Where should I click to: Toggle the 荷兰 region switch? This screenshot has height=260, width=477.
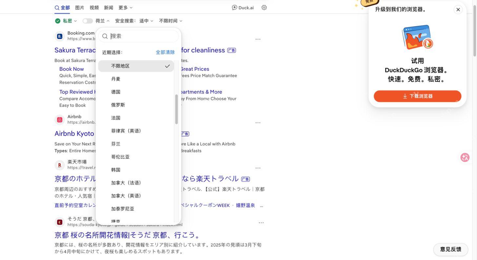[88, 21]
